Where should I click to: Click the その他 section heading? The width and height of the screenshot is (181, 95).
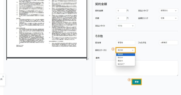click(99, 36)
